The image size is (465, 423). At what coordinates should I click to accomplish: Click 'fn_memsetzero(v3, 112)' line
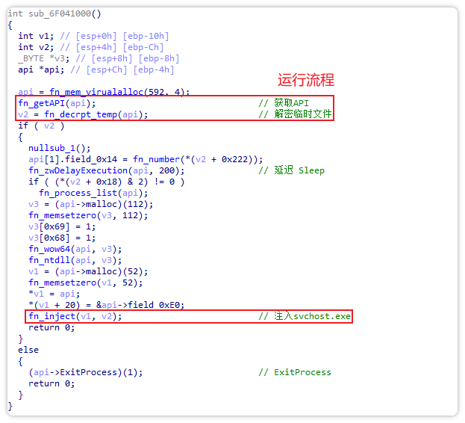tap(88, 215)
